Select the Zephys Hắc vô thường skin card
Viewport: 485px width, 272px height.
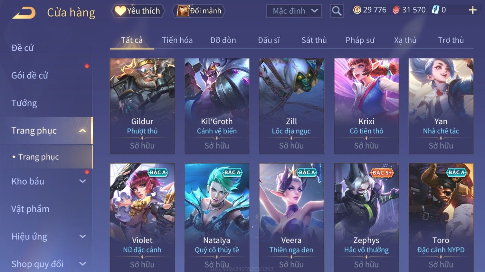click(366, 218)
